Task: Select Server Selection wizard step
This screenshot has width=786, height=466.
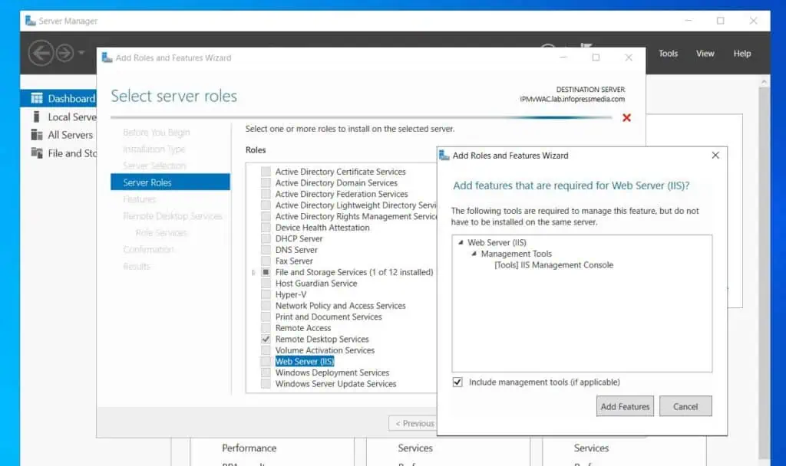Action: (154, 166)
